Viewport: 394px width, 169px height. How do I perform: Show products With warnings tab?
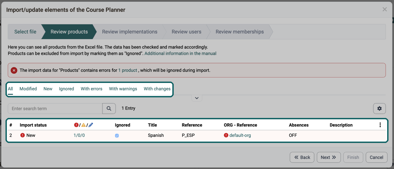pyautogui.click(x=123, y=89)
